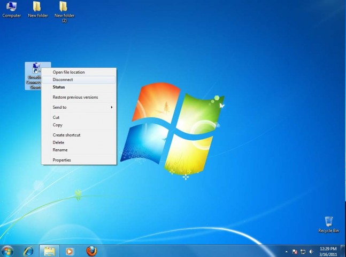
Task: Open the network icon in the system tray
Action: tap(303, 252)
